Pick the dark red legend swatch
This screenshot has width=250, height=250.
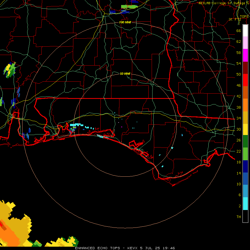click(245, 67)
